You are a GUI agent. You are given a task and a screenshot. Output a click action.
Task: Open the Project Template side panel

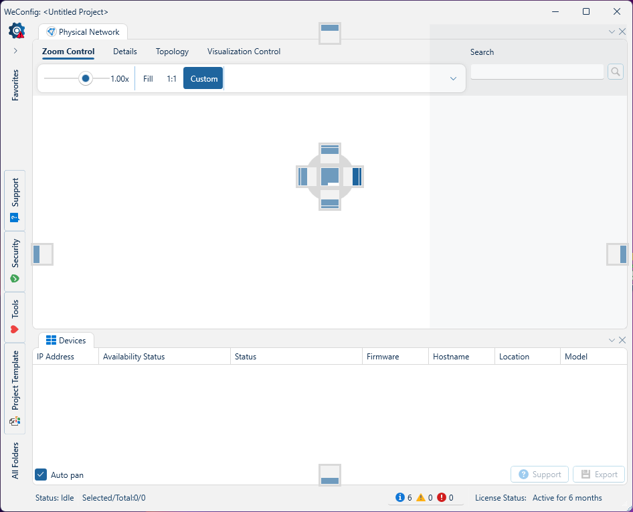click(x=15, y=388)
